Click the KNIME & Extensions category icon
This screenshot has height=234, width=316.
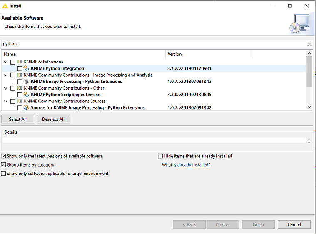coord(20,62)
